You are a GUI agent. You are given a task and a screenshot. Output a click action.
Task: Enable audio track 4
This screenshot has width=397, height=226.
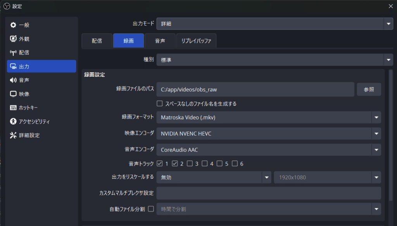coord(205,163)
